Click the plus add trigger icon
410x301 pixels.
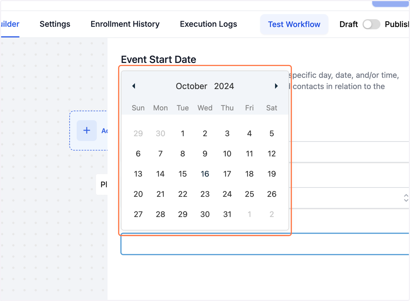87,130
